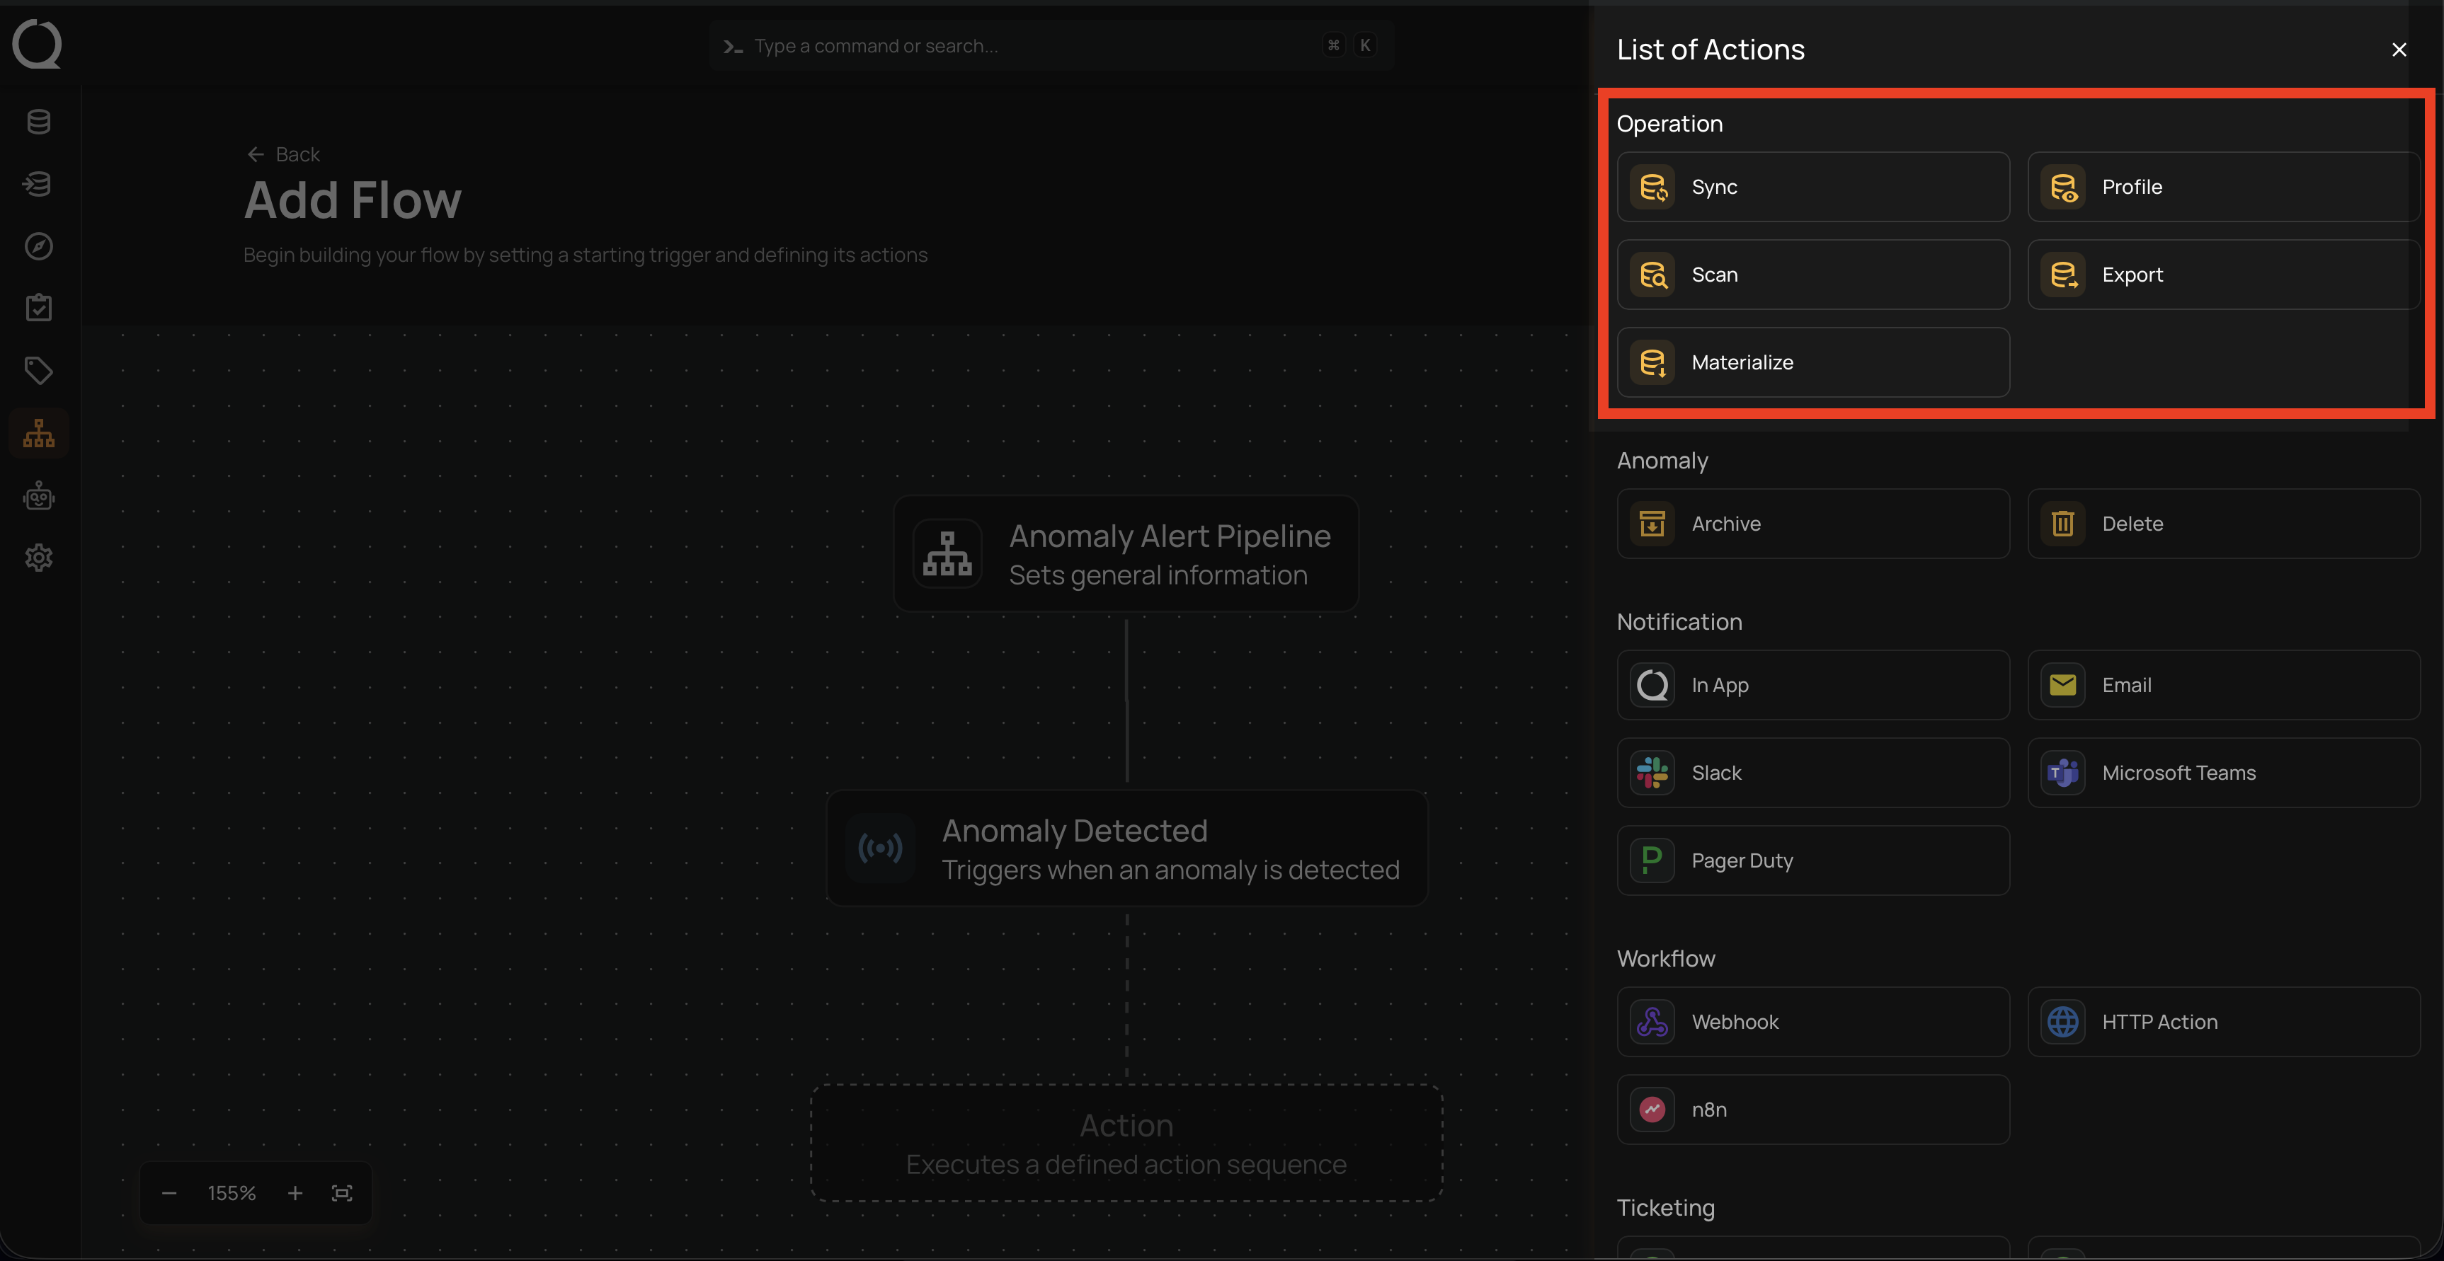
Task: Select the n8n workflow action
Action: 1812,1110
